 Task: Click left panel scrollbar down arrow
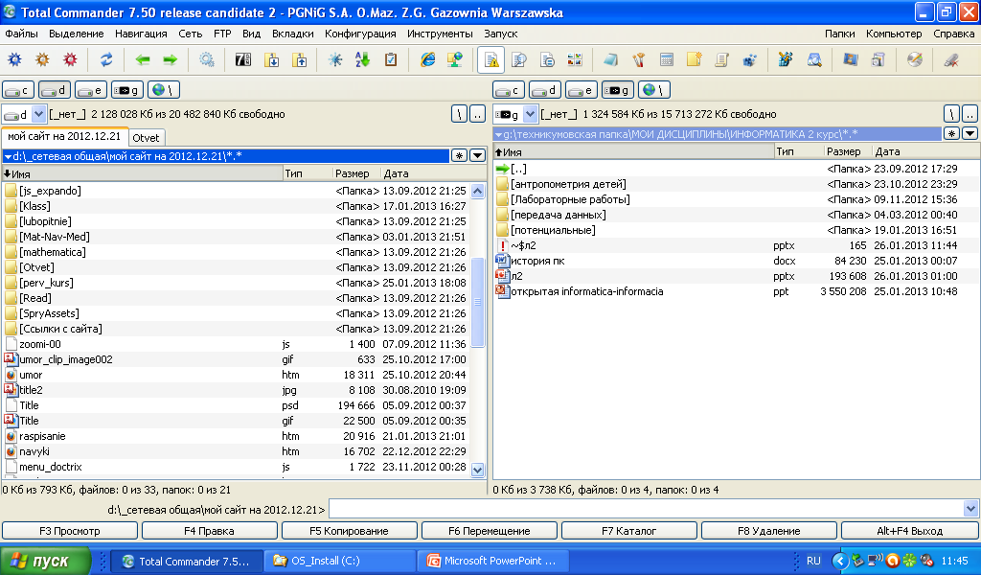click(x=477, y=470)
